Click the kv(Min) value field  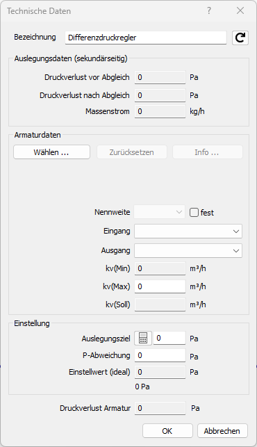pyautogui.click(x=160, y=268)
